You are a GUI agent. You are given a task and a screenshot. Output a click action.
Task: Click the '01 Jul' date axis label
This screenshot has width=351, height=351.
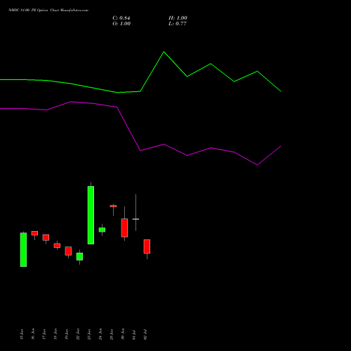pos(134,334)
